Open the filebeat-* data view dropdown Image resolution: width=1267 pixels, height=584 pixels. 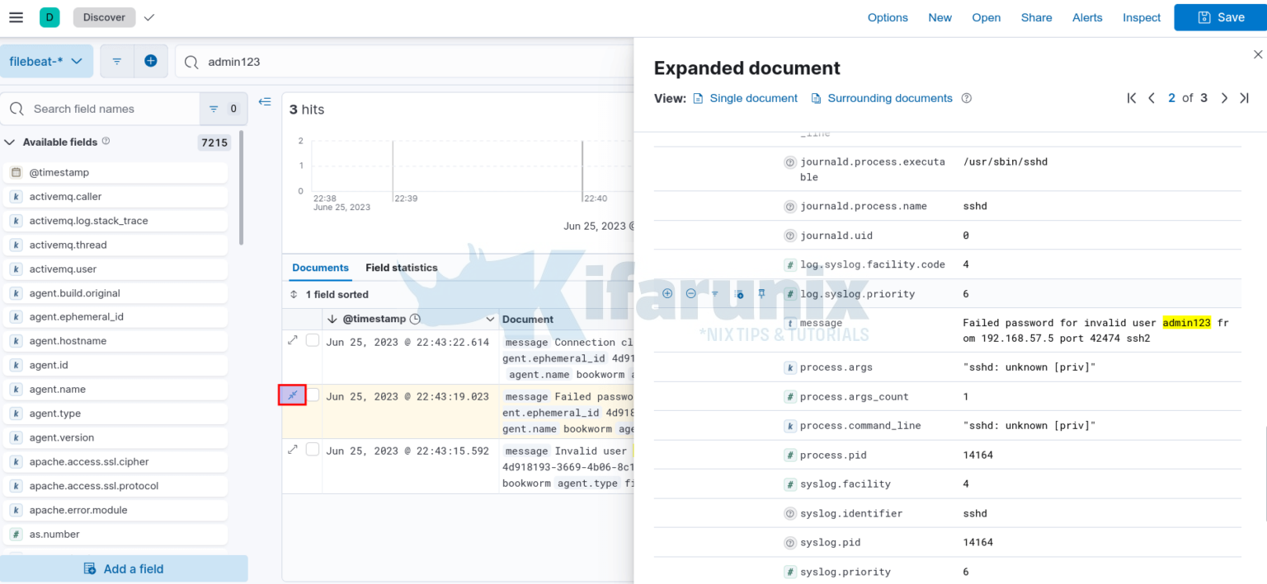tap(46, 60)
